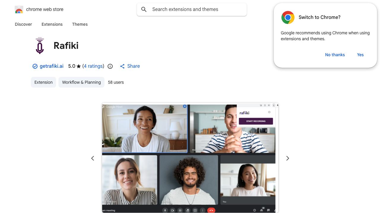The image size is (380, 213).
Task: Select the Extension category chip
Action: click(43, 82)
